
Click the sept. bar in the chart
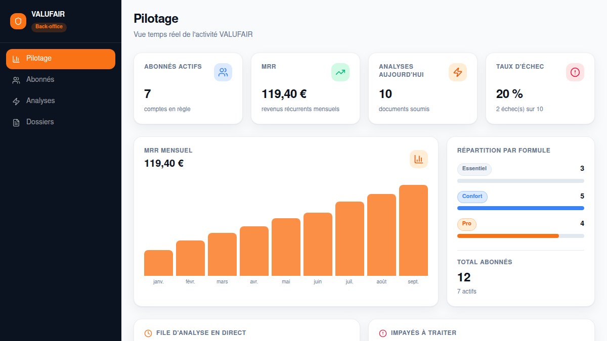413,230
